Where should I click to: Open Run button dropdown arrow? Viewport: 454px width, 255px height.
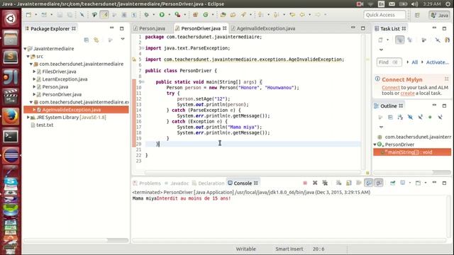click(169, 15)
